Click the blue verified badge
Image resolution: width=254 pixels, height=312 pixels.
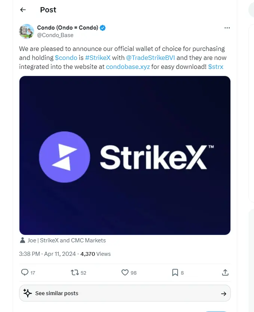(x=103, y=28)
